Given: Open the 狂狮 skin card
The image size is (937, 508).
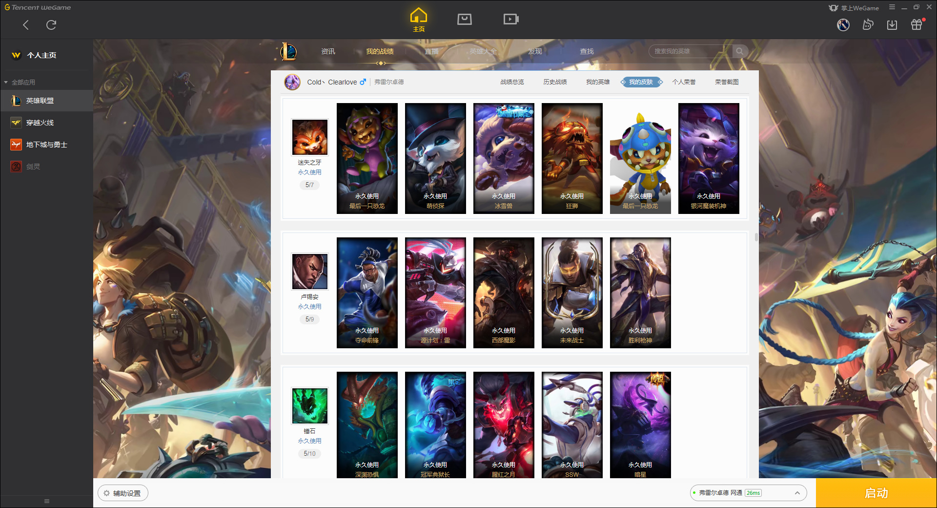Looking at the screenshot, I should (x=572, y=158).
